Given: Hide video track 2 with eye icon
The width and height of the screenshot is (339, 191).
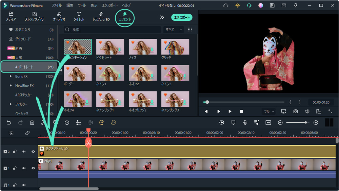Looking at the screenshot, I should point(33,152).
